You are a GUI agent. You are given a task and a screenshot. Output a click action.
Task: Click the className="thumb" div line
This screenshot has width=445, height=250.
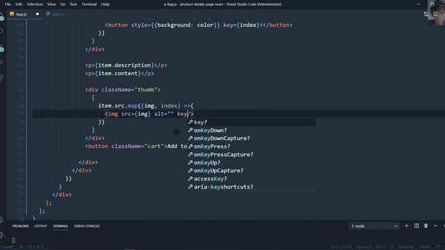[123, 90]
